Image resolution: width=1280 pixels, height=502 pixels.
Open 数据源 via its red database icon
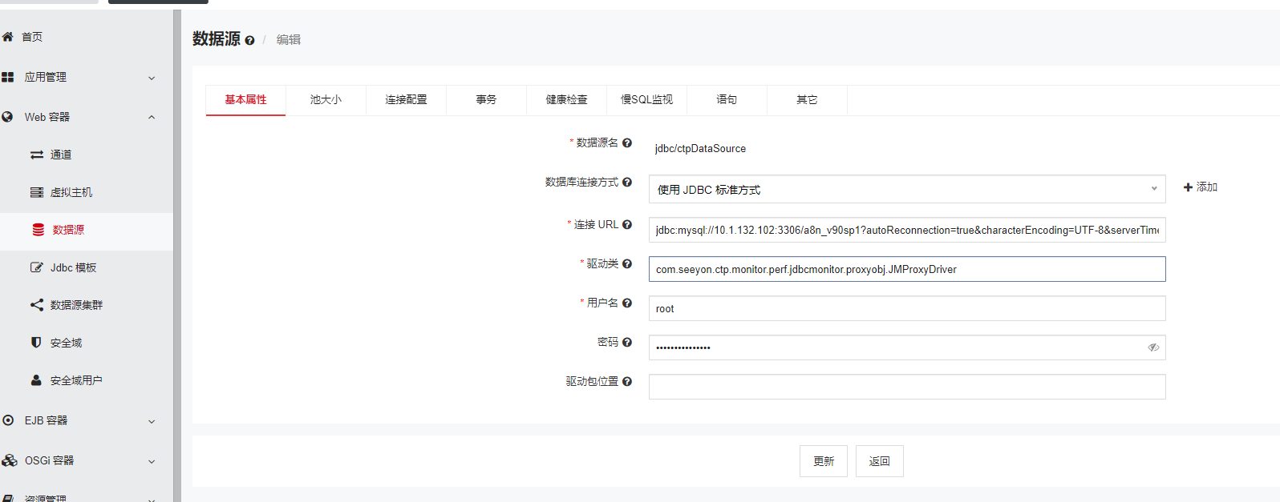(38, 230)
